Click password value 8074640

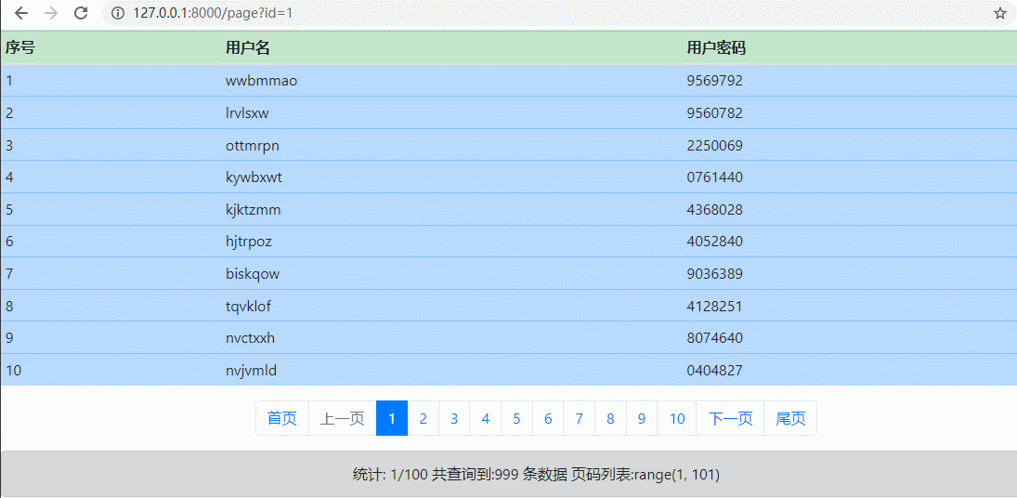point(715,338)
